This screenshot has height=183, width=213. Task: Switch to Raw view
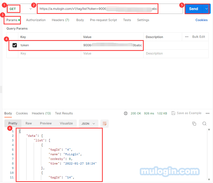[x=29, y=123]
